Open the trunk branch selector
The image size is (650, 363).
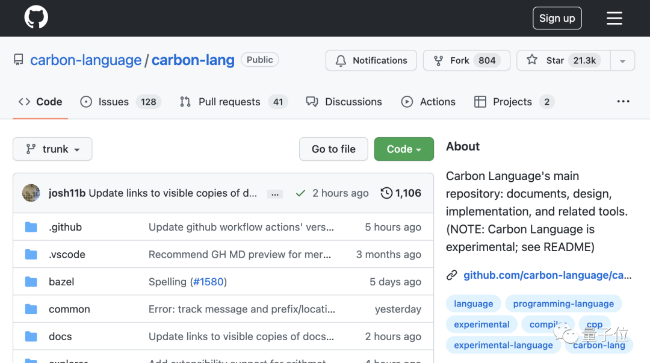coord(52,149)
